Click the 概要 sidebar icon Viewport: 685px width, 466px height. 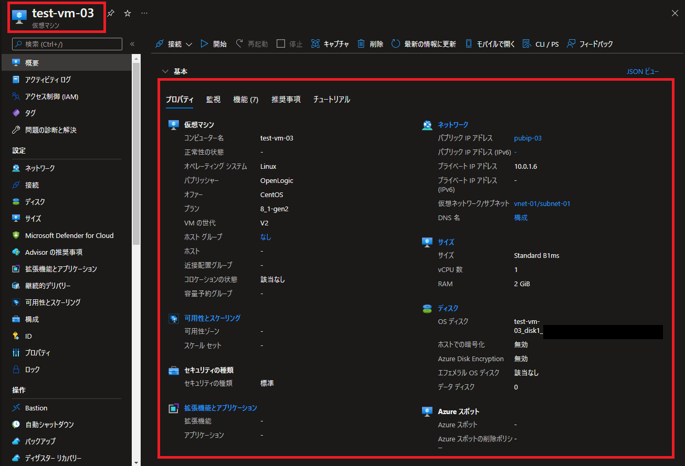[x=16, y=63]
